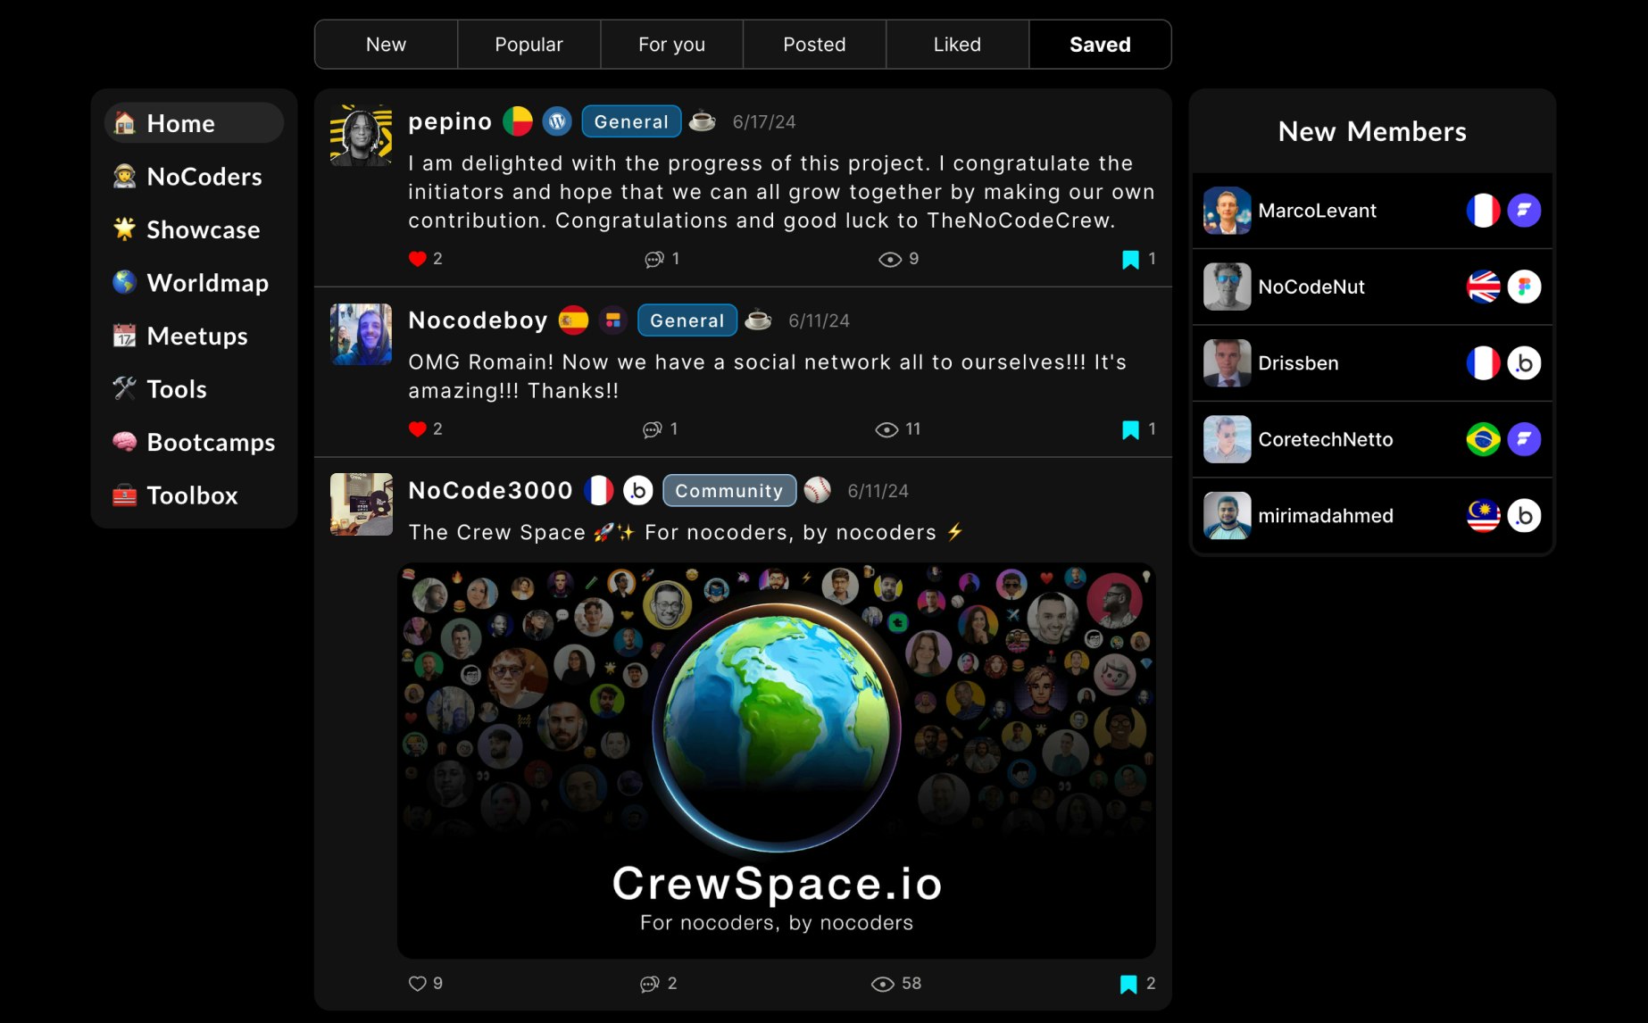Viewport: 1648px width, 1023px height.
Task: Click pepino's country flag icon
Action: [x=518, y=121]
